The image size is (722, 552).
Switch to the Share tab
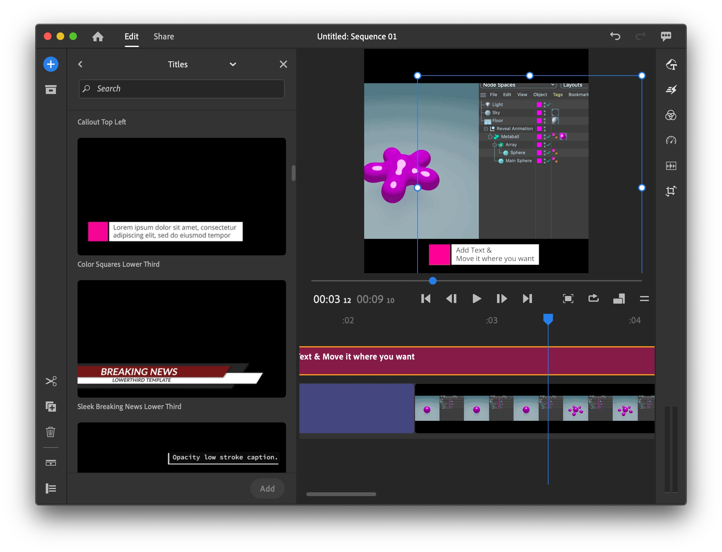point(164,37)
